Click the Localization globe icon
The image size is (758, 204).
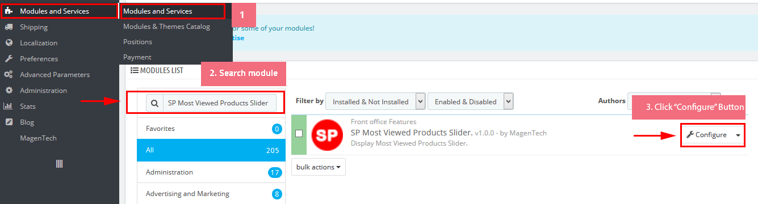click(9, 43)
